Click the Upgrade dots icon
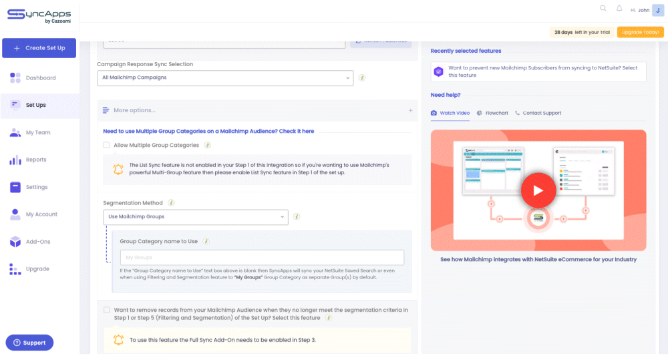Viewport: 668px width, 362px height. pos(15,268)
